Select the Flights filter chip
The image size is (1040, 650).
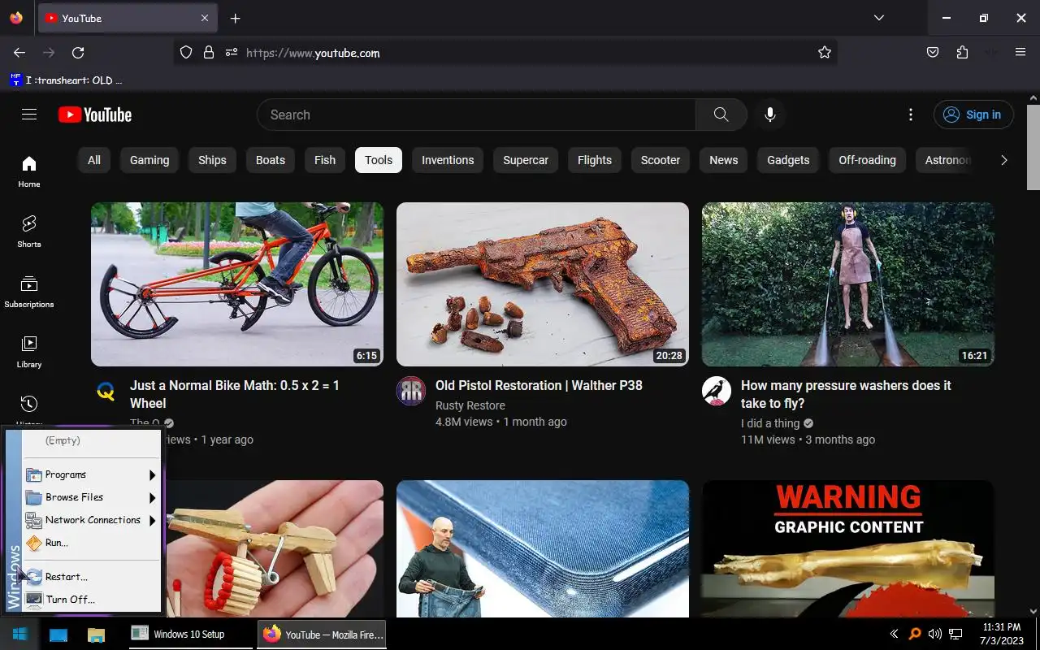(x=595, y=160)
